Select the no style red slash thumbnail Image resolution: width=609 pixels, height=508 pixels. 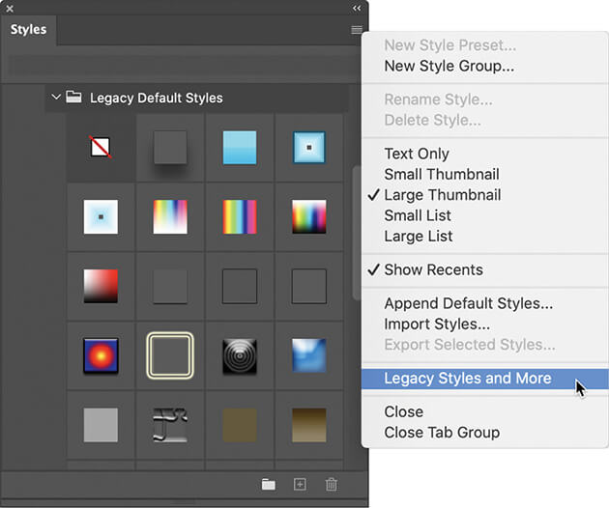[101, 148]
